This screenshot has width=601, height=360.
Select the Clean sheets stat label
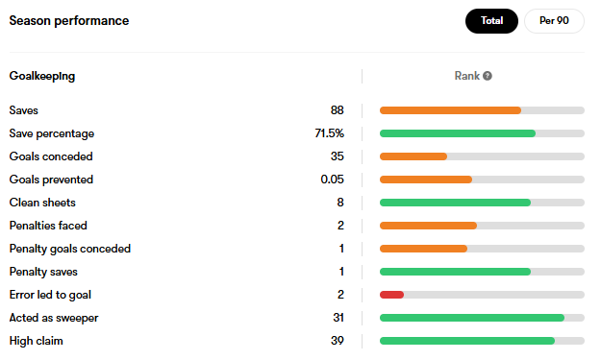tap(42, 203)
